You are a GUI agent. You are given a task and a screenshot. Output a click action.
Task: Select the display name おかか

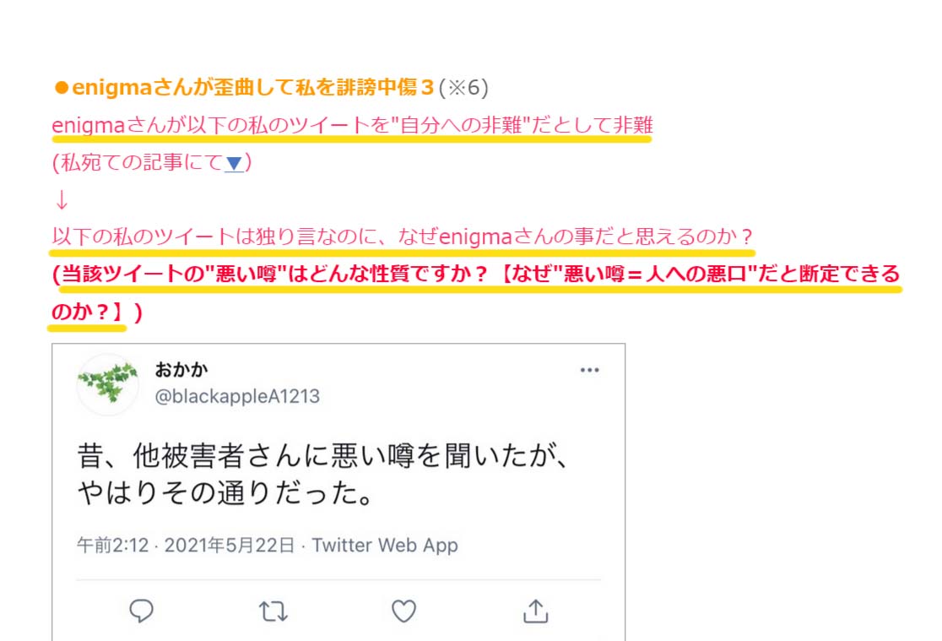click(x=181, y=369)
